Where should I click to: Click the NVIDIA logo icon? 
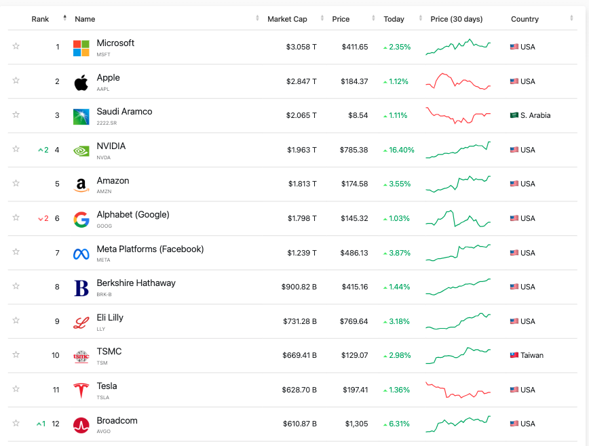(x=81, y=151)
